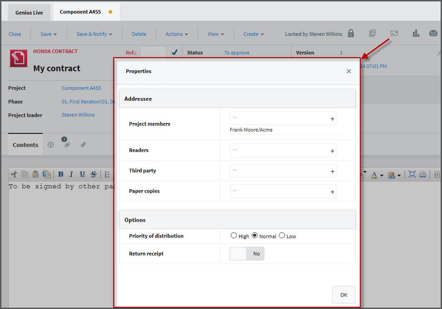
Task: Click the Readers input field
Action: [278, 150]
